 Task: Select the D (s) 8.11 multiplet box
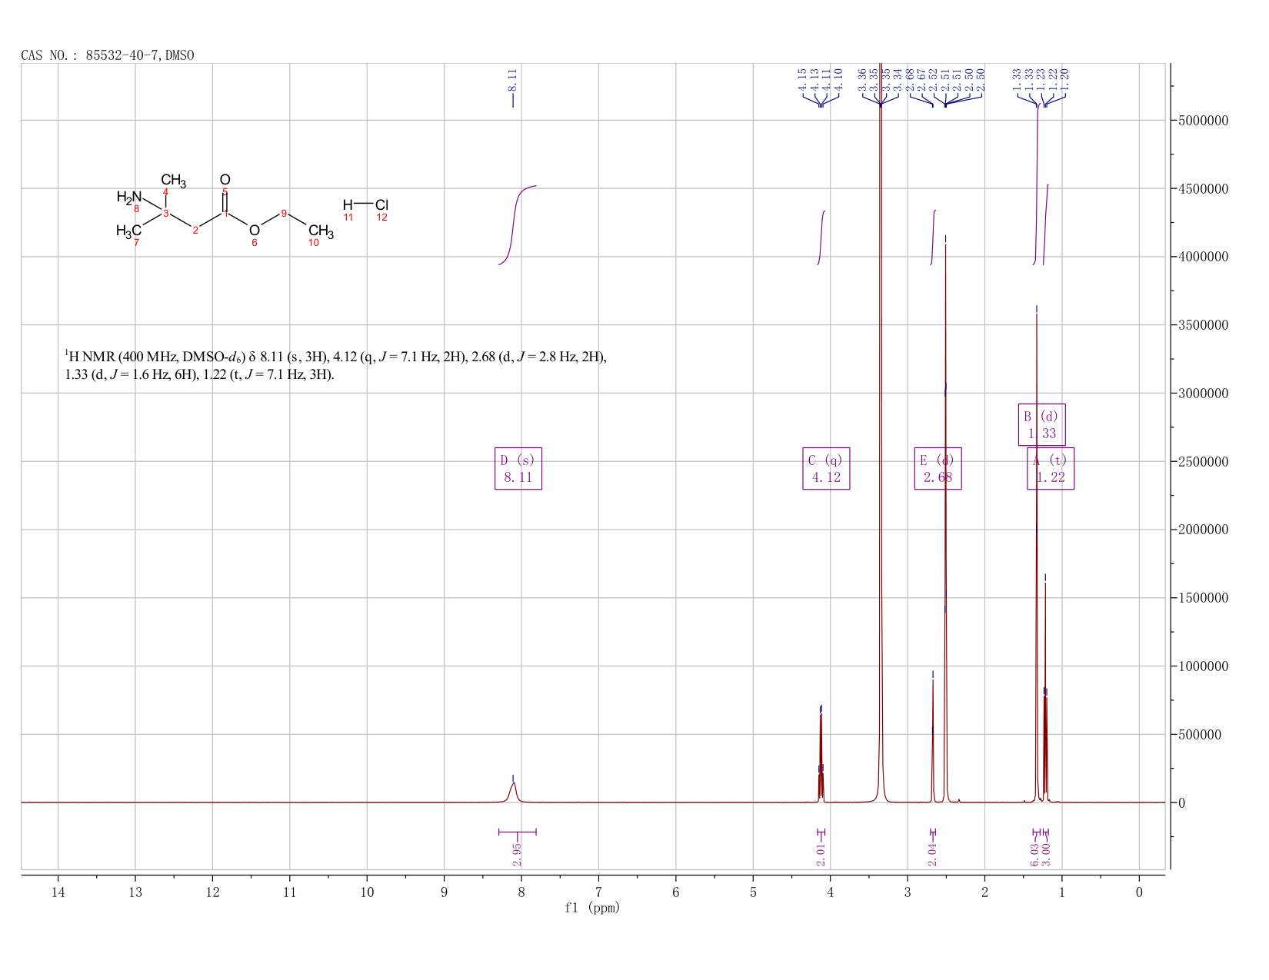[518, 469]
